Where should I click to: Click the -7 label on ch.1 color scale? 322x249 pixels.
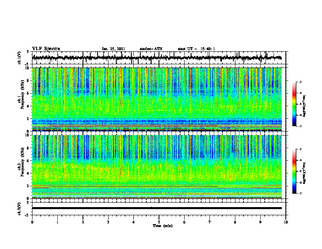coord(300,126)
